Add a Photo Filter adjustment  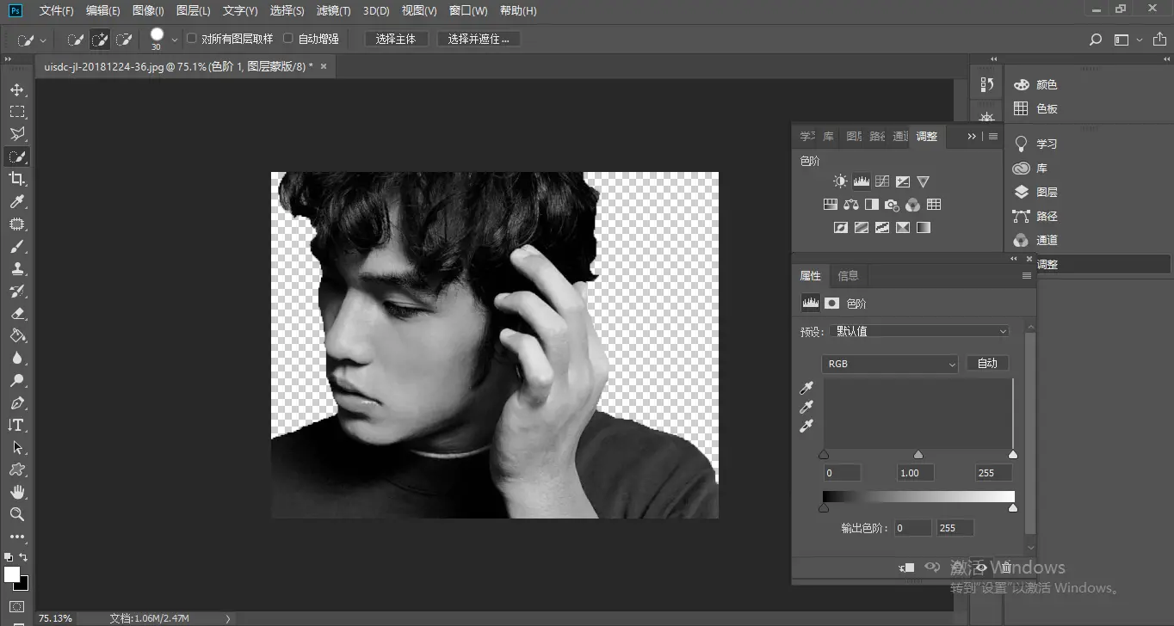tap(893, 205)
